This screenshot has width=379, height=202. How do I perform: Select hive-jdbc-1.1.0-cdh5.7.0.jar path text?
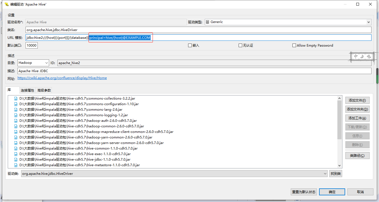[x=75, y=160]
